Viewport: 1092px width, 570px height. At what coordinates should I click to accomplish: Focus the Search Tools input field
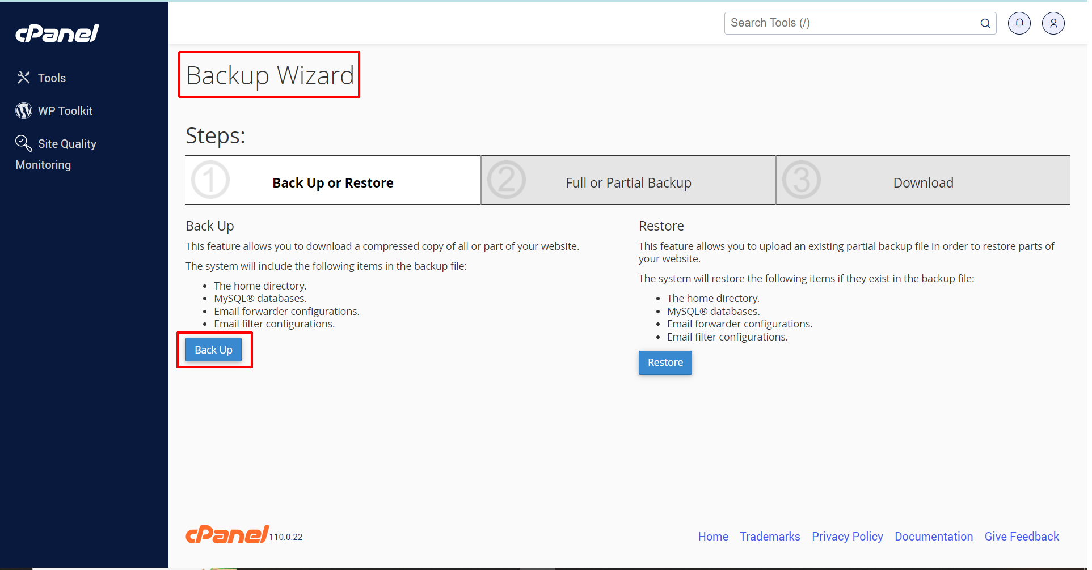click(x=851, y=23)
